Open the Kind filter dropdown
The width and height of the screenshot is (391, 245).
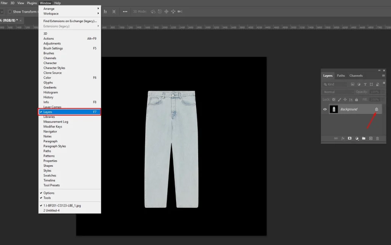pos(335,84)
